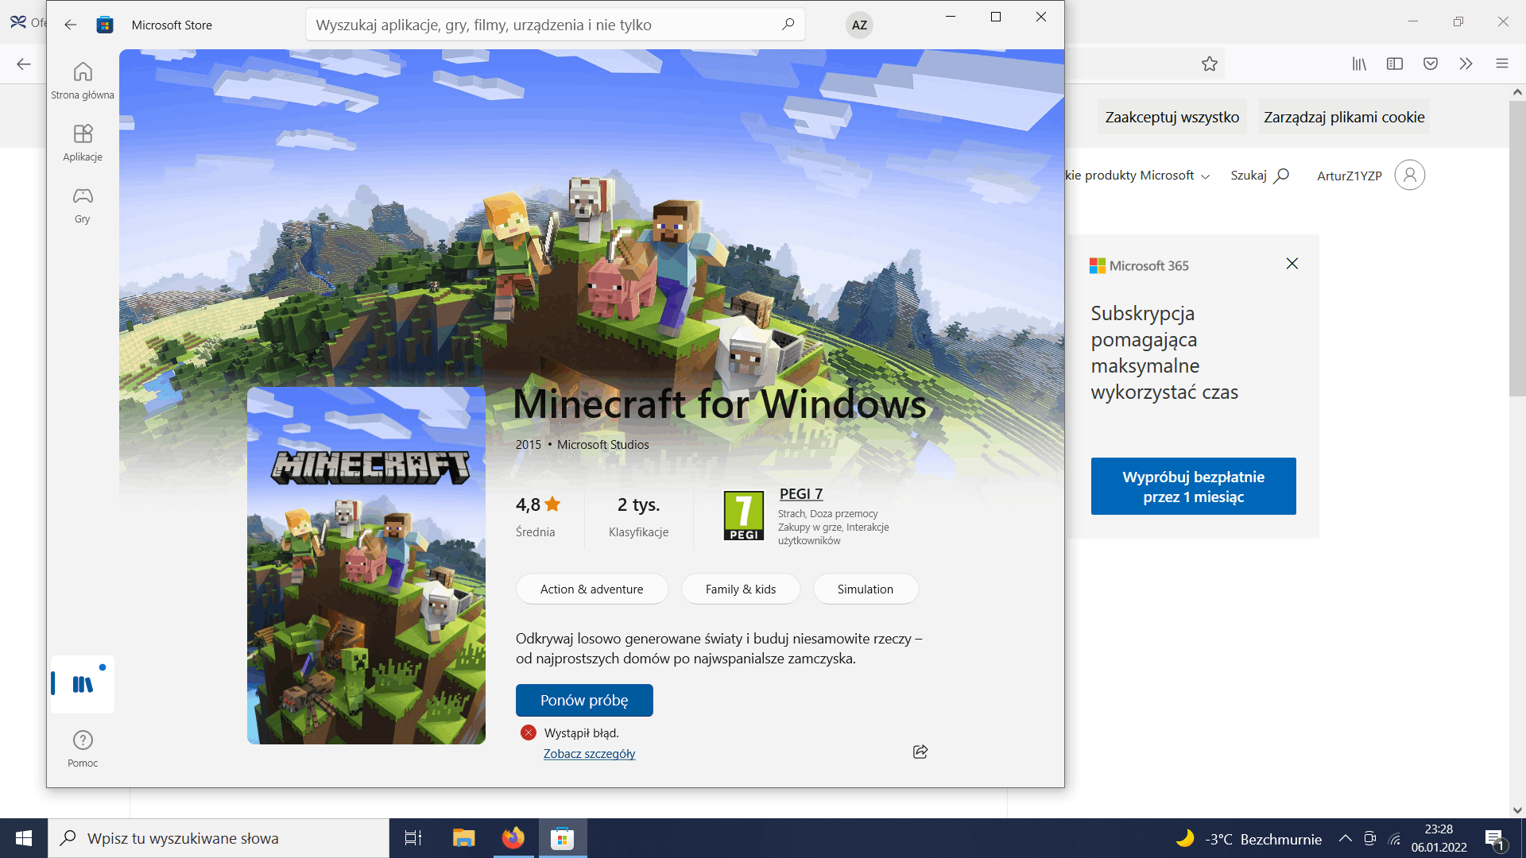Open the notification center icon
The height and width of the screenshot is (858, 1526).
[1495, 838]
